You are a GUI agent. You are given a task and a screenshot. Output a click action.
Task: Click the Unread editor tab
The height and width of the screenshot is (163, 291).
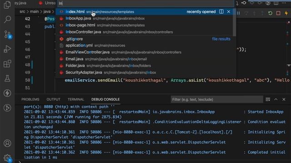(47, 3)
